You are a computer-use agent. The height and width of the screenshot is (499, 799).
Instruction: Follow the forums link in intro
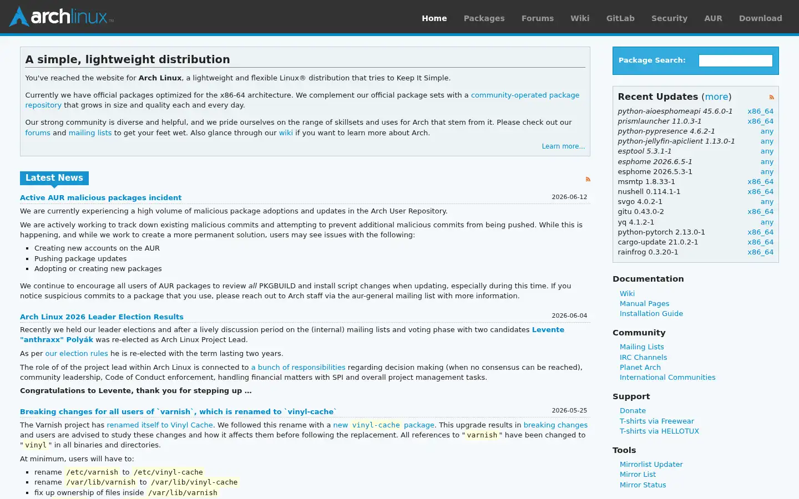[38, 133]
